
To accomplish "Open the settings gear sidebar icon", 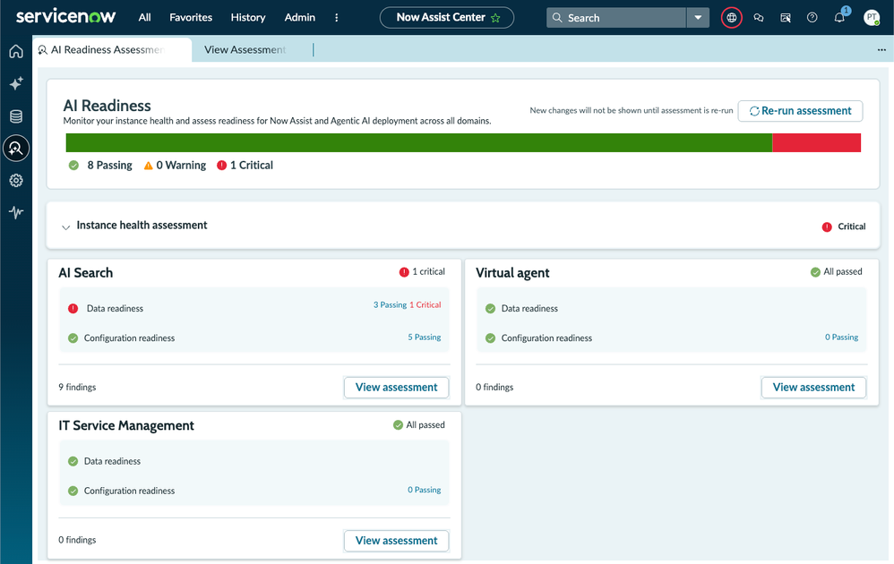I will point(16,181).
